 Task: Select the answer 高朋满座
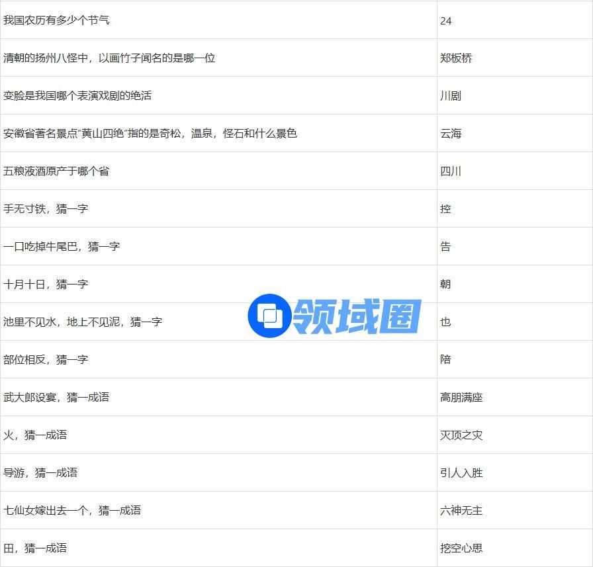(x=461, y=398)
